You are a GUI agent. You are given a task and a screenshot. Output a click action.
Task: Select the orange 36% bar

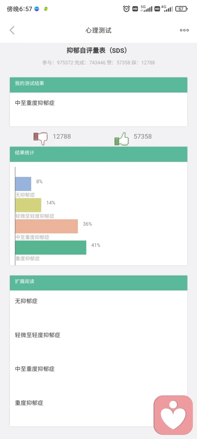(47, 226)
